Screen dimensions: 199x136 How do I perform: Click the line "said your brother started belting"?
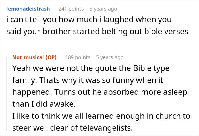tap(97, 32)
